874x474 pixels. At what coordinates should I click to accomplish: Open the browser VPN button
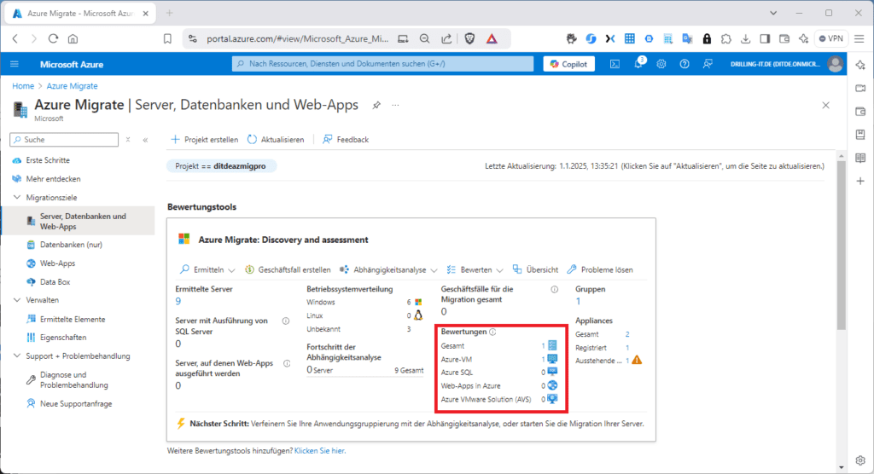point(830,38)
